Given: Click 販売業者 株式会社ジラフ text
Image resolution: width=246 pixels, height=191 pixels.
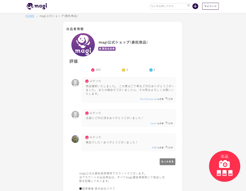Looking at the screenshot, I should click(x=97, y=189).
